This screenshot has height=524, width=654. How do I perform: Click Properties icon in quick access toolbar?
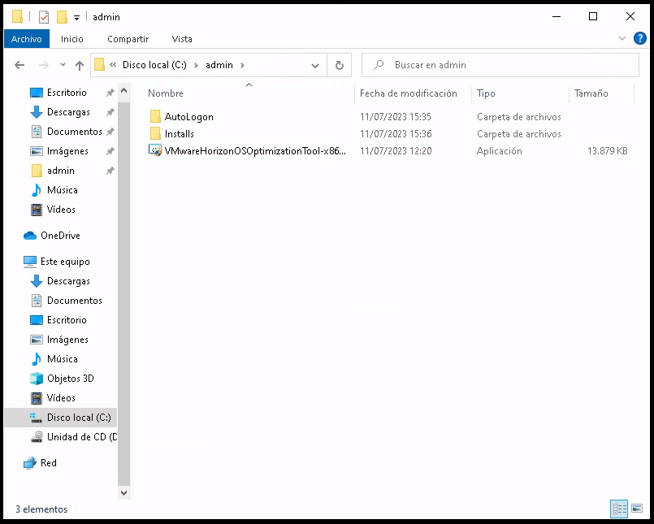coord(44,17)
